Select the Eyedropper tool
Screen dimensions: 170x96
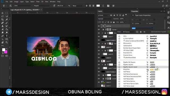[7, 19]
